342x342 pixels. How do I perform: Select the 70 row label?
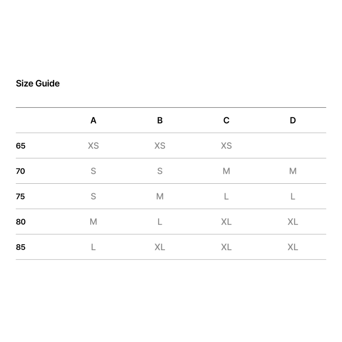coord(20,171)
